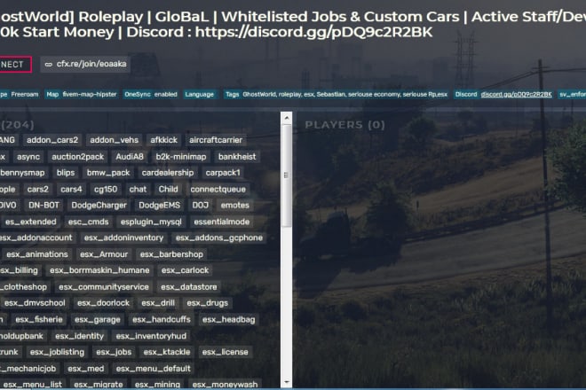
Task: Select the cg150 resource
Action: (106, 189)
